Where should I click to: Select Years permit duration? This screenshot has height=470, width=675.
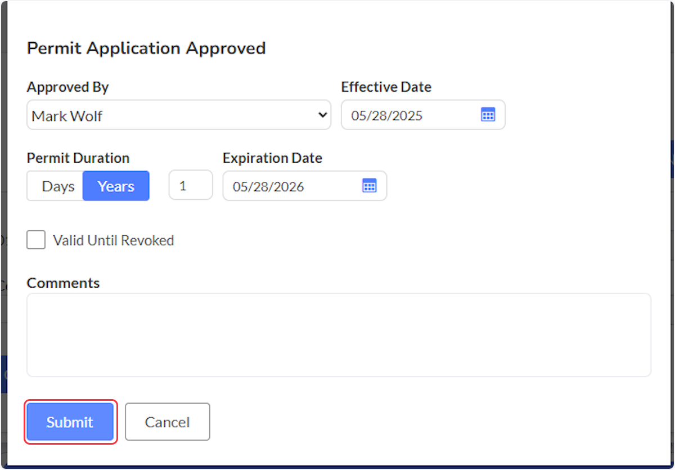click(116, 186)
